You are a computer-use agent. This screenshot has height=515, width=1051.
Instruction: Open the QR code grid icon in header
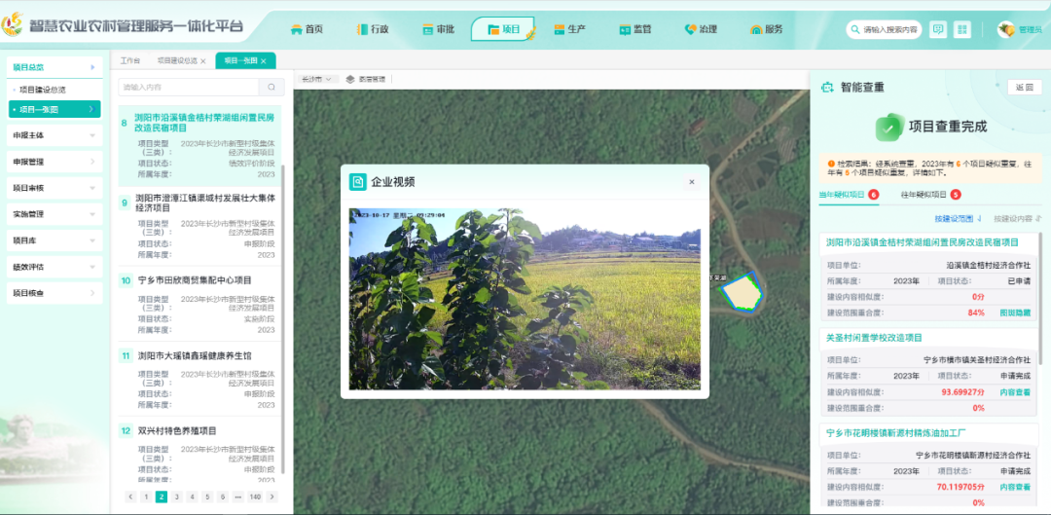(x=962, y=29)
